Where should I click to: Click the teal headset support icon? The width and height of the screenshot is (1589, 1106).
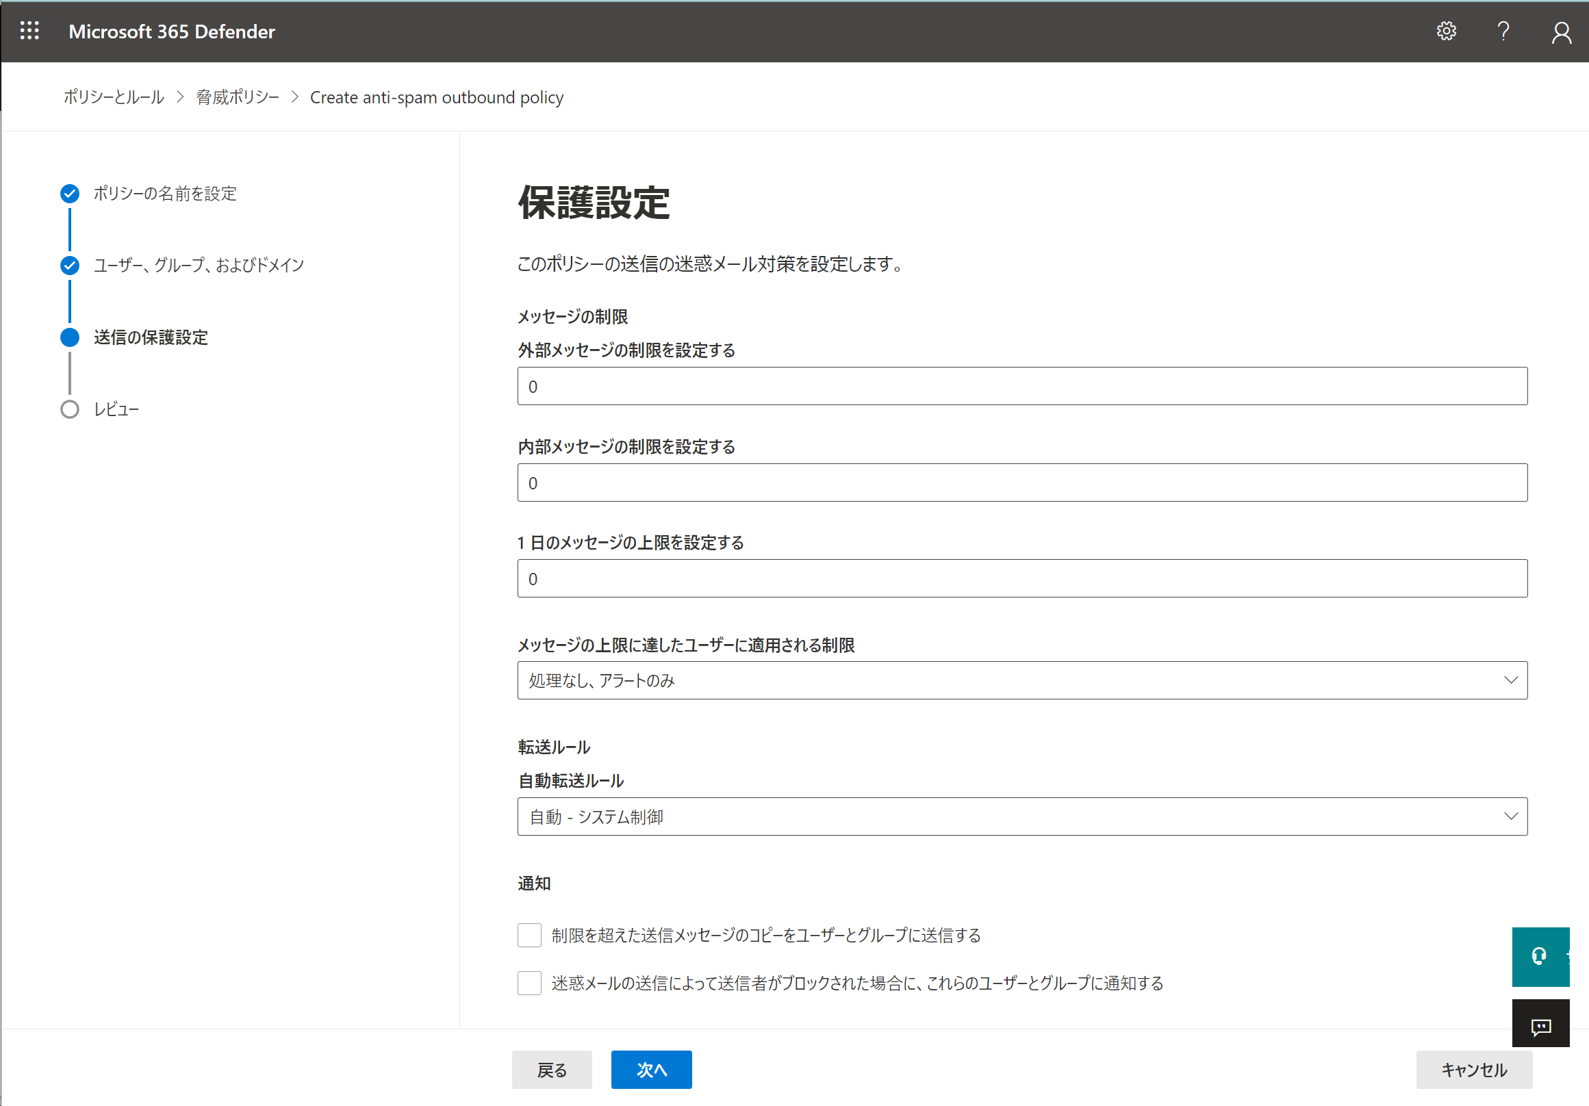[x=1539, y=956]
